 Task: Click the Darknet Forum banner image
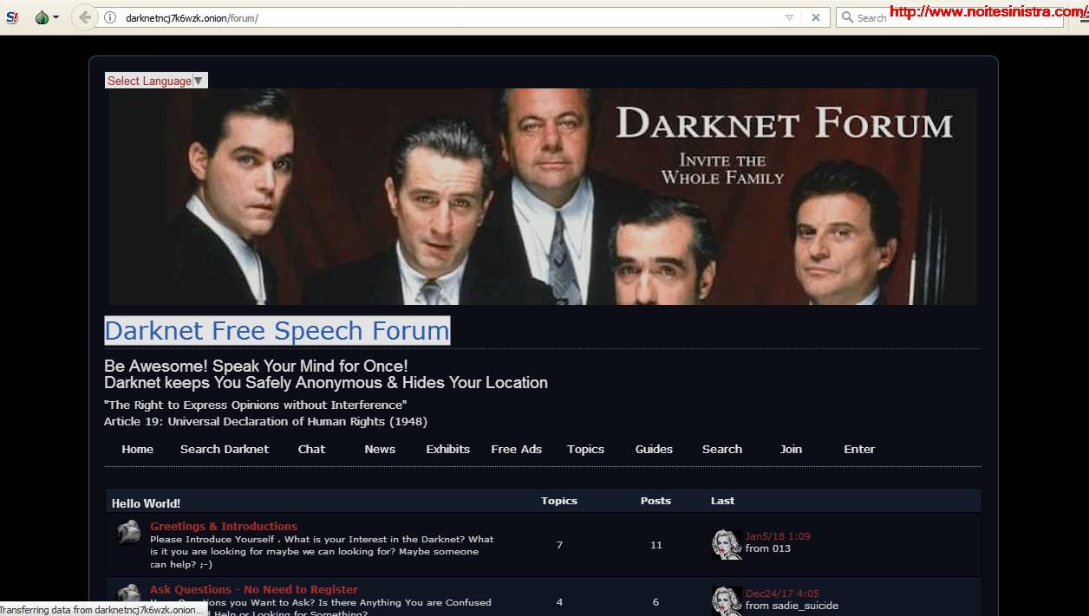coord(543,197)
